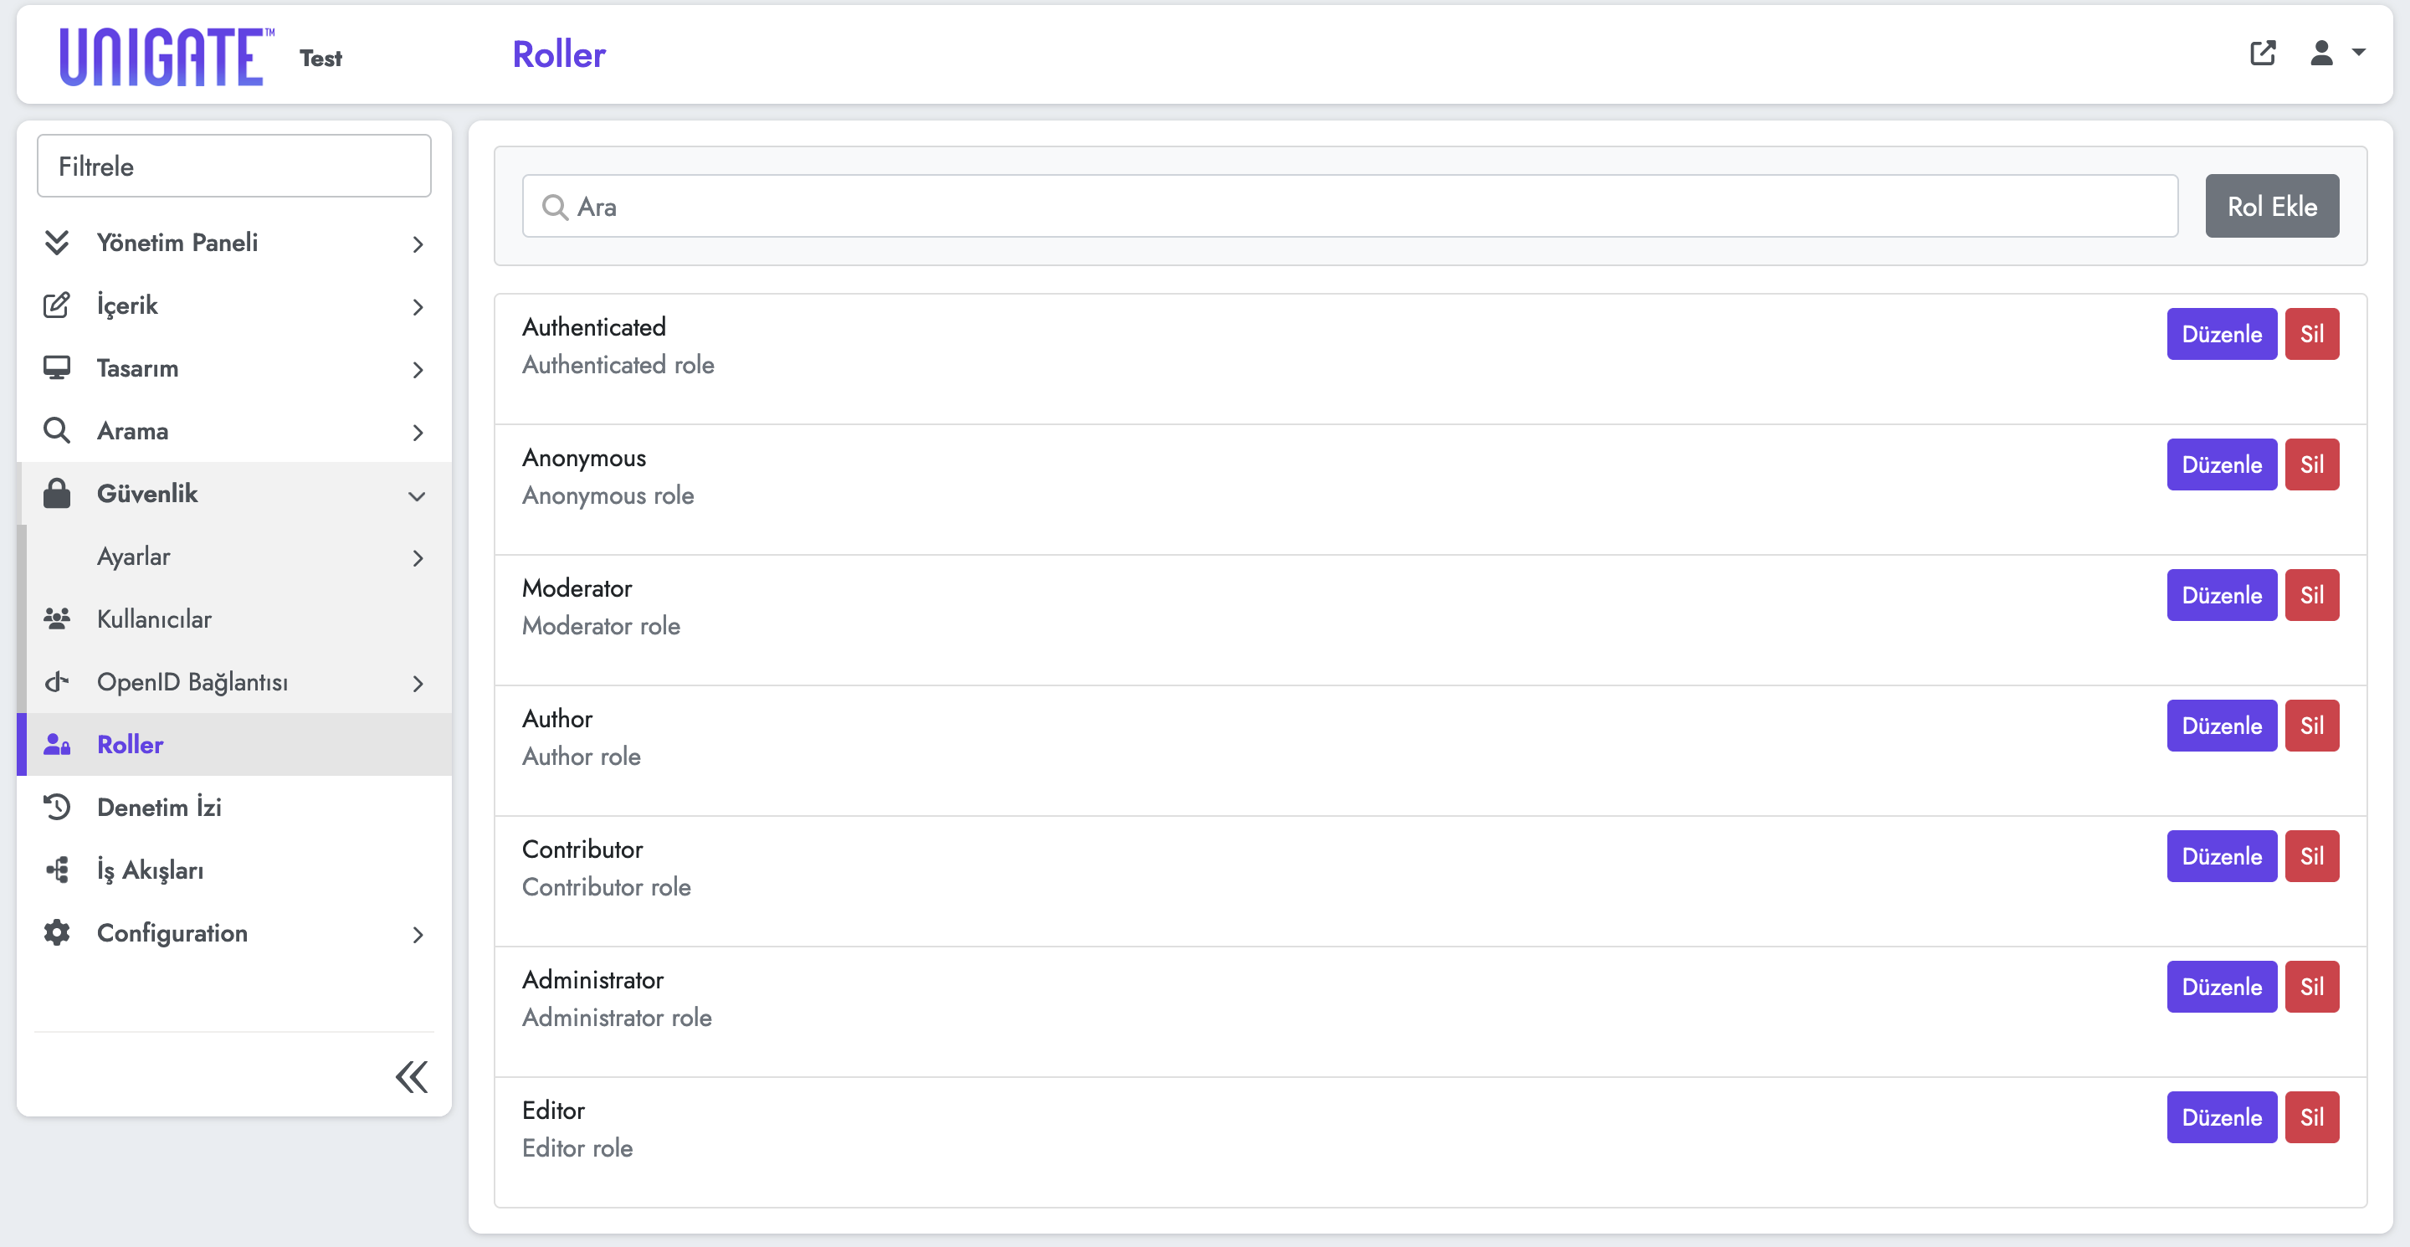Image resolution: width=2410 pixels, height=1247 pixels.
Task: Click the Roller page heading
Action: [558, 55]
